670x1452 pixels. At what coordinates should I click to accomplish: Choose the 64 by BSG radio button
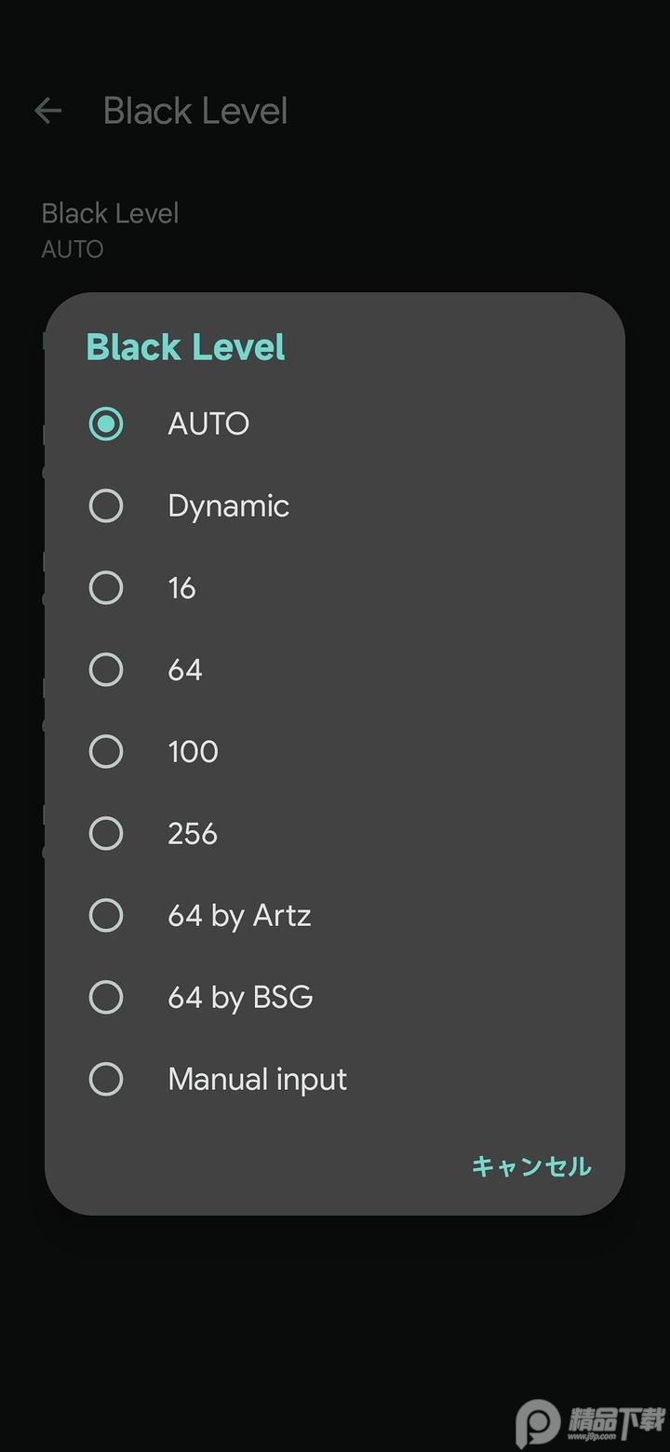pos(106,998)
